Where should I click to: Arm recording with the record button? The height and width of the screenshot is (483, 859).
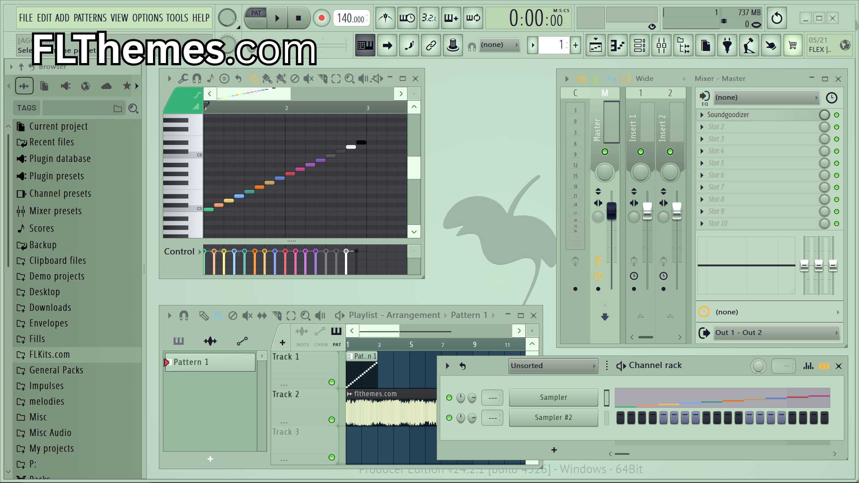[321, 18]
